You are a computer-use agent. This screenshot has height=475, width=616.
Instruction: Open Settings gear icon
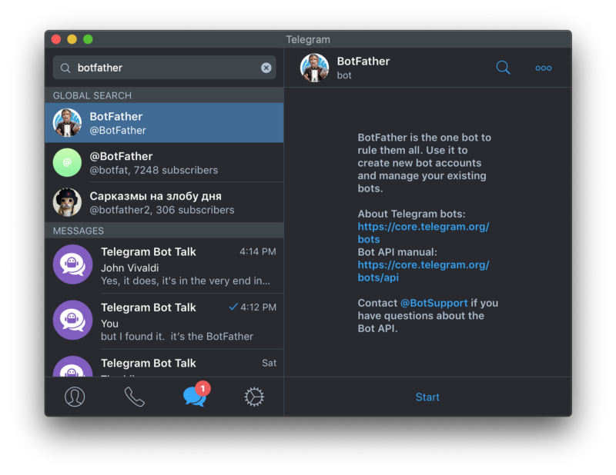click(x=254, y=397)
